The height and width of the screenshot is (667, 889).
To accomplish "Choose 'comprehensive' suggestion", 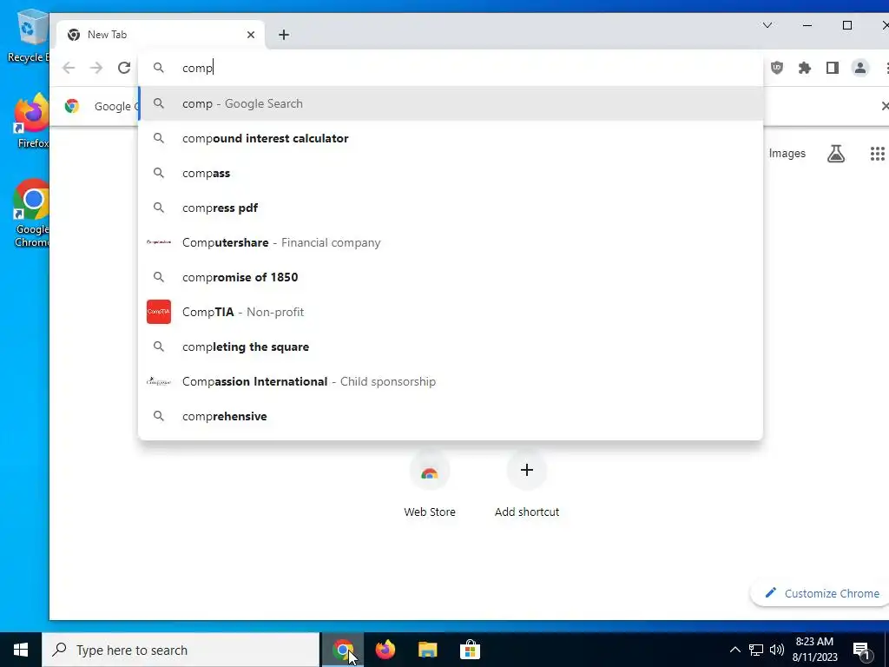I will (x=451, y=416).
